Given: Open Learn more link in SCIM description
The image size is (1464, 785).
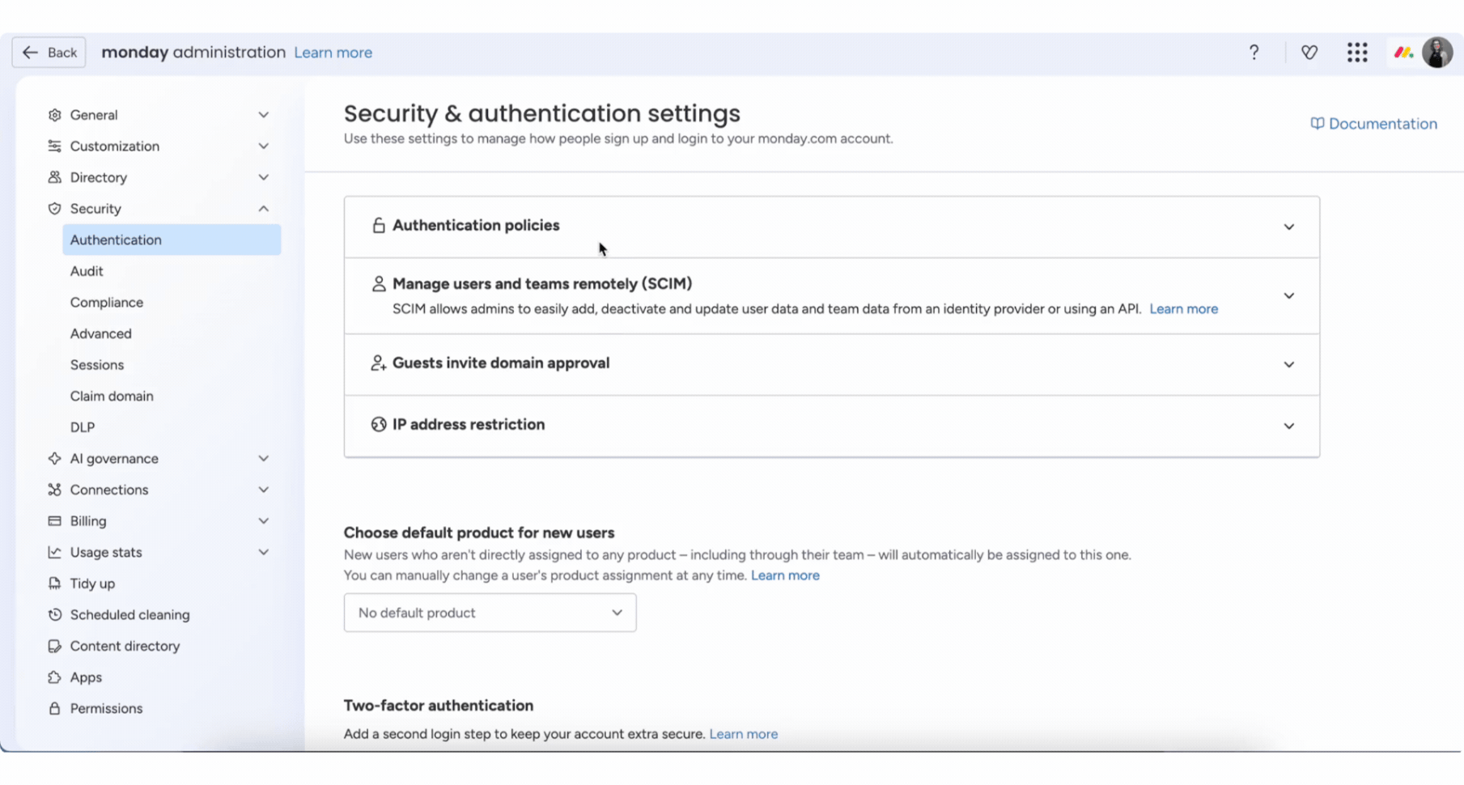Looking at the screenshot, I should (1183, 309).
